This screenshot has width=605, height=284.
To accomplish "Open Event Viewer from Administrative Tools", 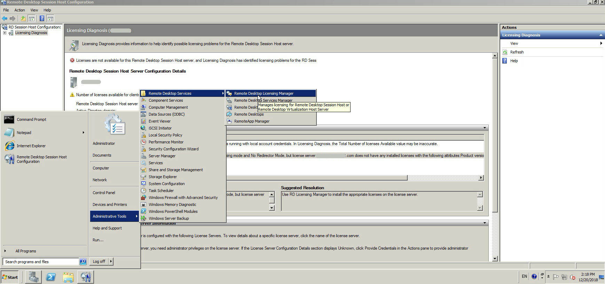I will click(159, 121).
